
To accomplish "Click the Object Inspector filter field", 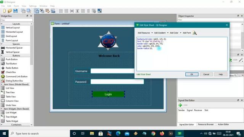I will click(x=210, y=20).
